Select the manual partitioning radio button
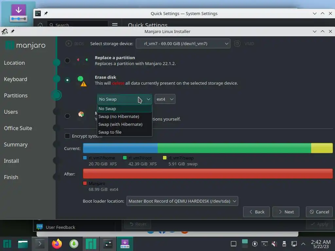This screenshot has width=335, height=251. click(67, 116)
